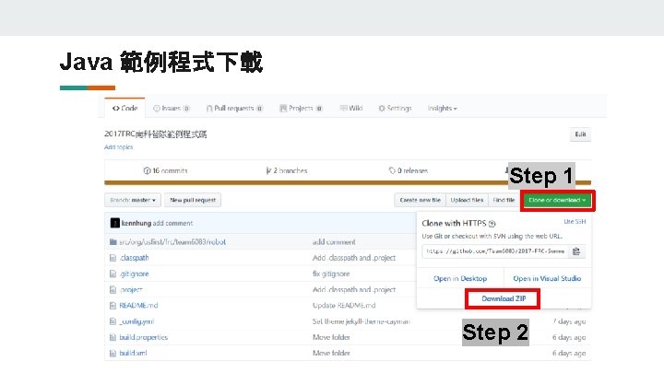Open 'Move folder' commit on build.properties row
The image size is (664, 373).
pos(331,337)
